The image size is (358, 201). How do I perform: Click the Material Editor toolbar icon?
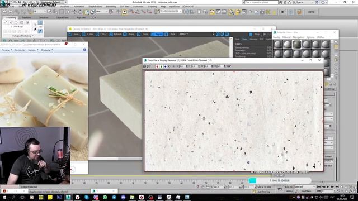tap(231, 12)
